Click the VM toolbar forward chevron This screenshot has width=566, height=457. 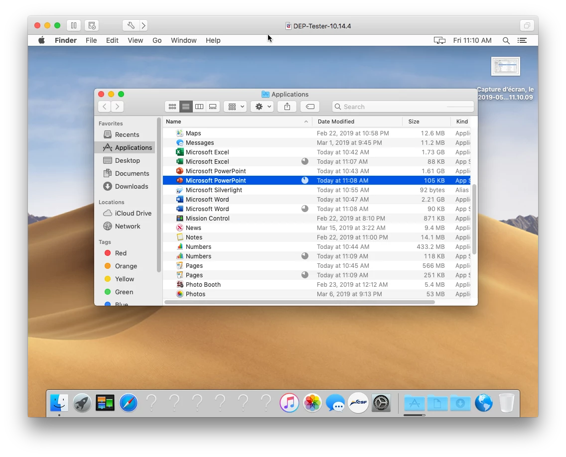pos(143,25)
